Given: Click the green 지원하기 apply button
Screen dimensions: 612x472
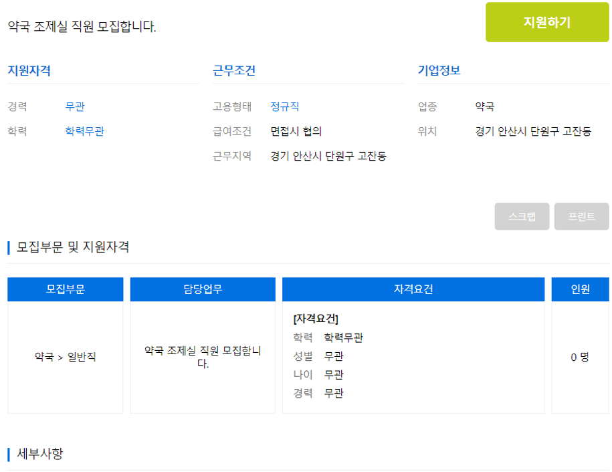Looking at the screenshot, I should click(x=547, y=22).
